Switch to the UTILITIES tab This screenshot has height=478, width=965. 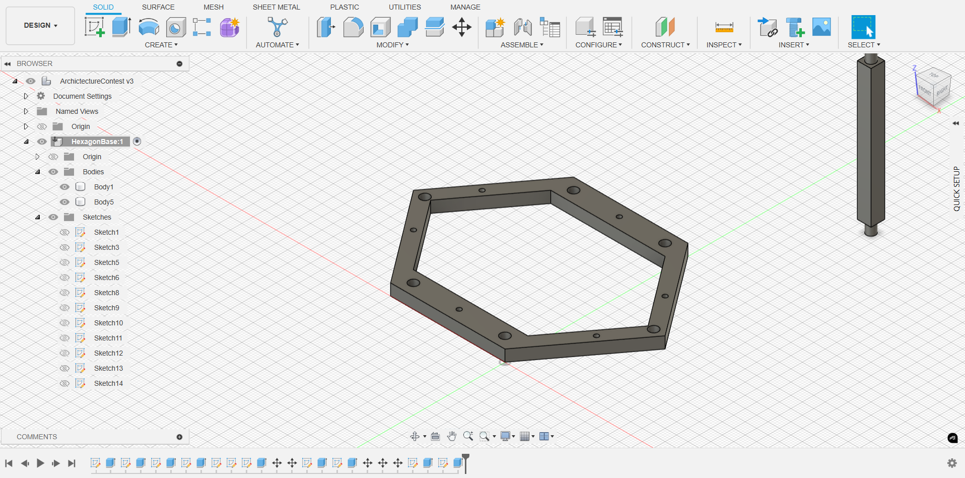coord(405,7)
